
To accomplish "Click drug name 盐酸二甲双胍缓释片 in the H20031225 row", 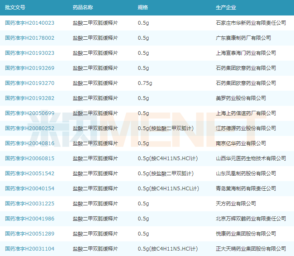I will 95,204.
